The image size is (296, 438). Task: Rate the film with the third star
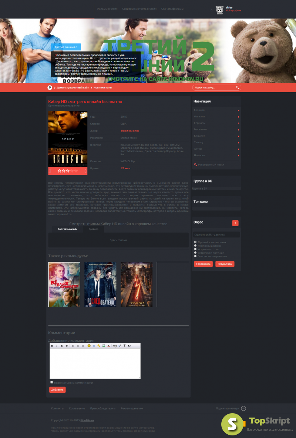pyautogui.click(x=68, y=171)
